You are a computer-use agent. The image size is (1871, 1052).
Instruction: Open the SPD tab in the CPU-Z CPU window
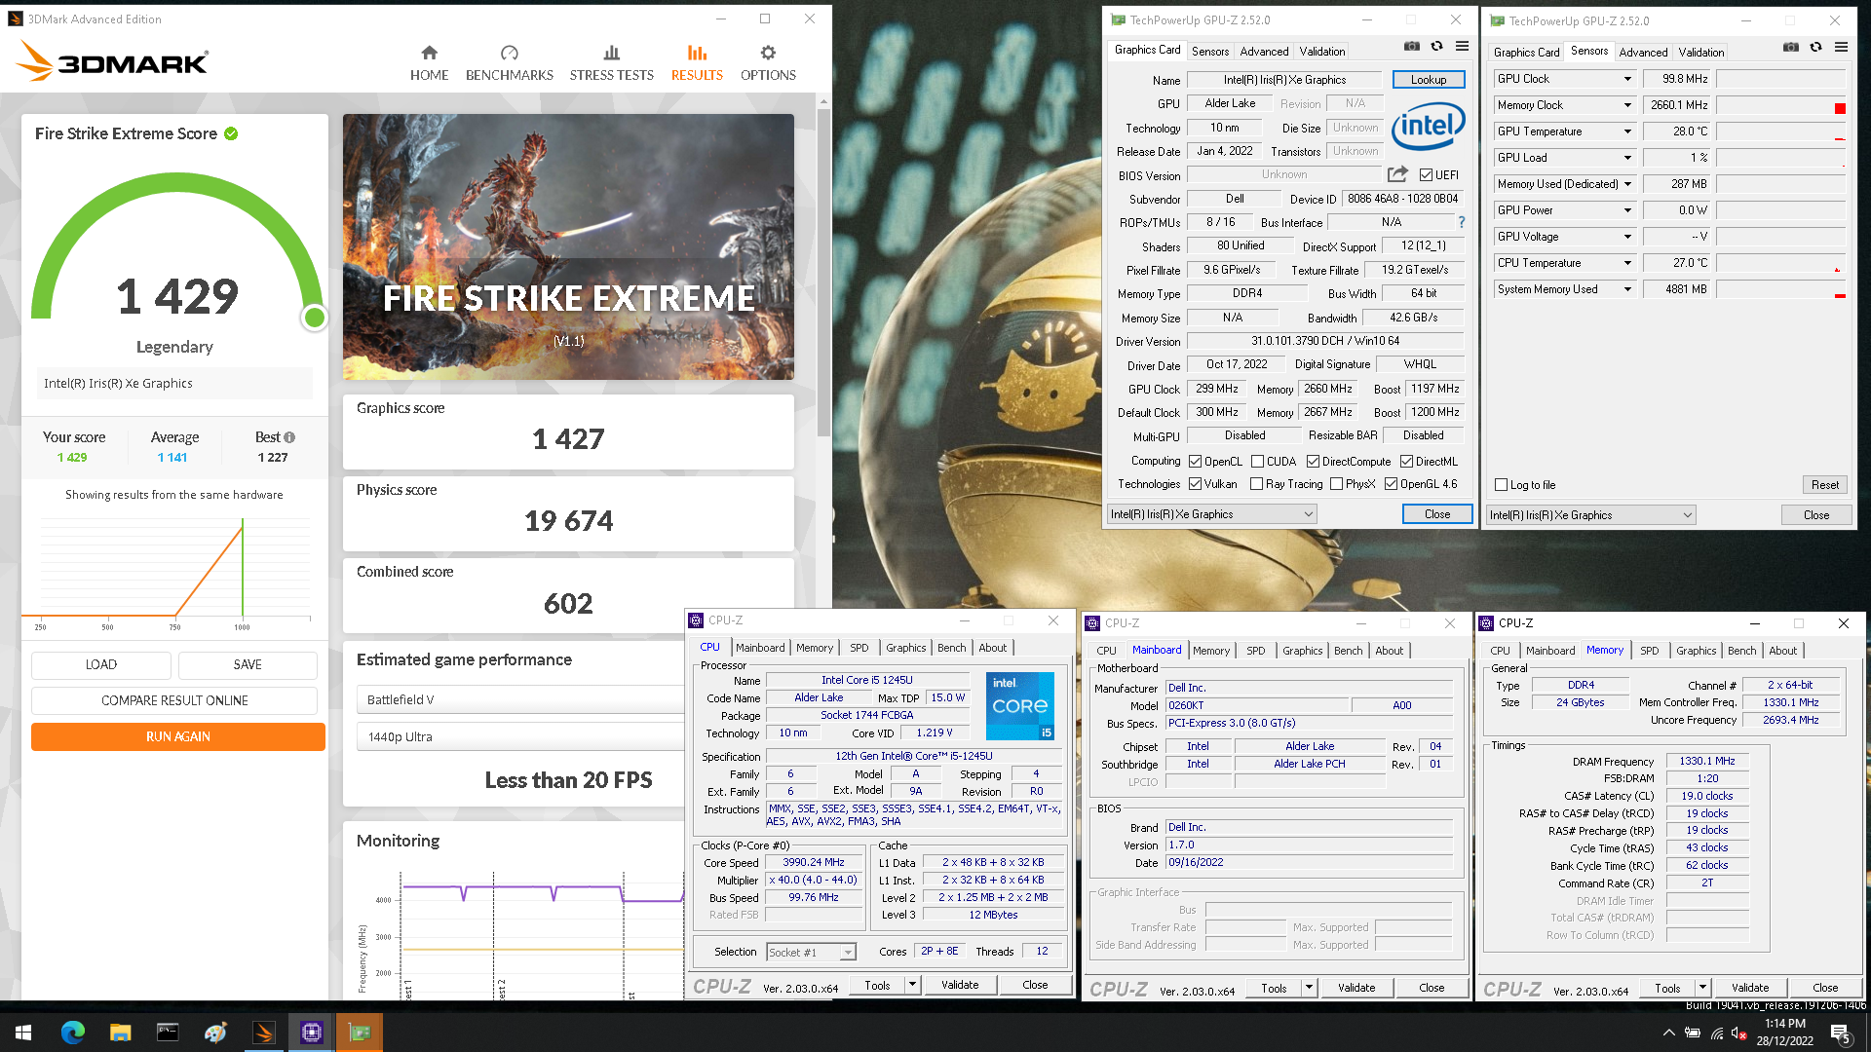(859, 648)
